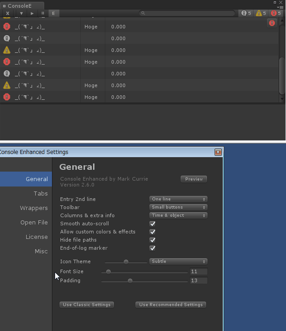Click the console search field

coord(187,13)
